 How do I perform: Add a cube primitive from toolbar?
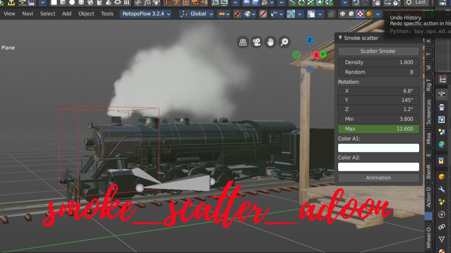tap(63, 3)
